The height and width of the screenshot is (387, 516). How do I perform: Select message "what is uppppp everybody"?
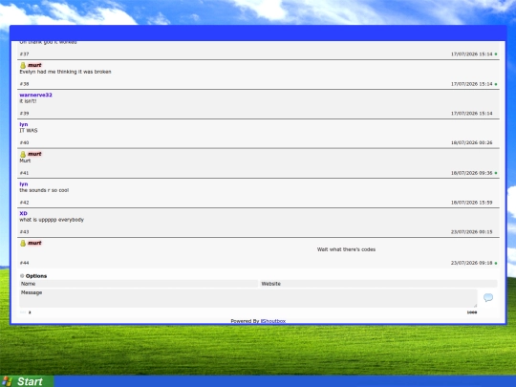(x=52, y=220)
